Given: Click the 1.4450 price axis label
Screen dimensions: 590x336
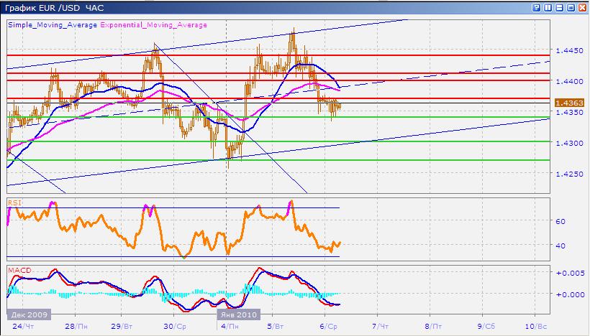Looking at the screenshot, I should 570,51.
